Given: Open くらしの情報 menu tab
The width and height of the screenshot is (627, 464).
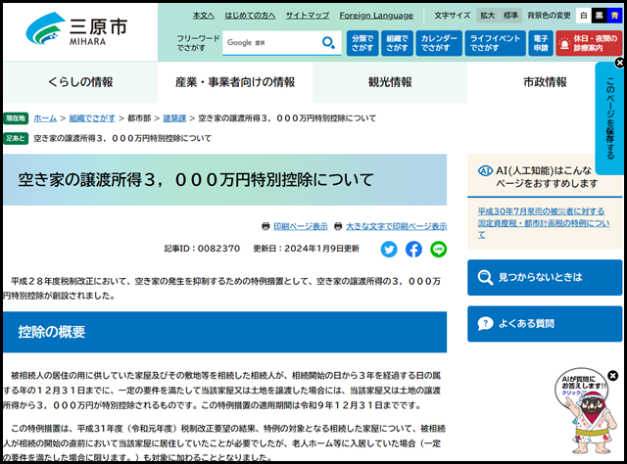Looking at the screenshot, I should (80, 82).
